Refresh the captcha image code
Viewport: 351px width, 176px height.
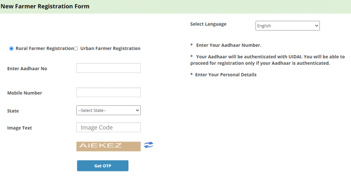point(149,145)
